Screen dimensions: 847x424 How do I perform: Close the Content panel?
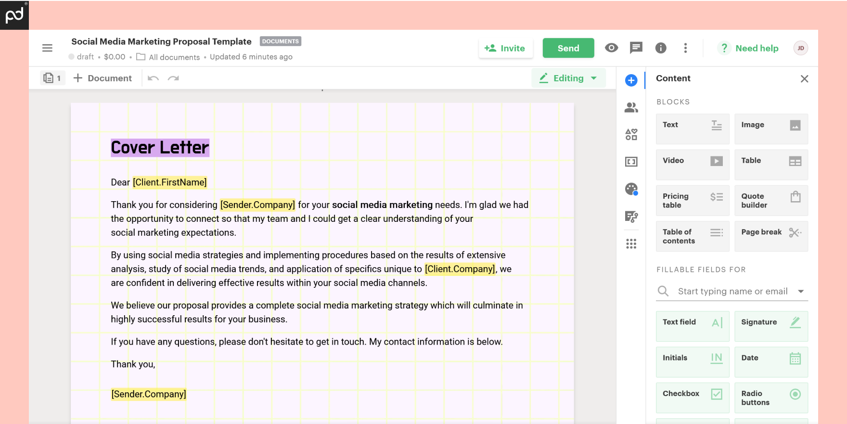804,78
